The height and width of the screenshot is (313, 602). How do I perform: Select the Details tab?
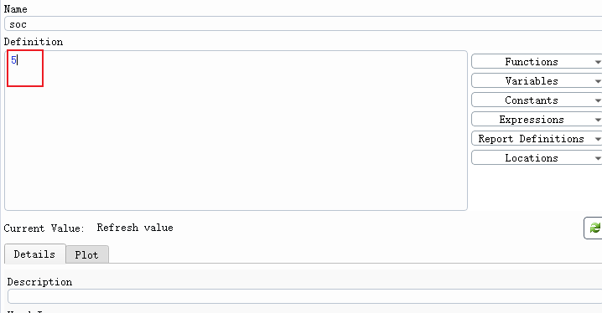34,254
